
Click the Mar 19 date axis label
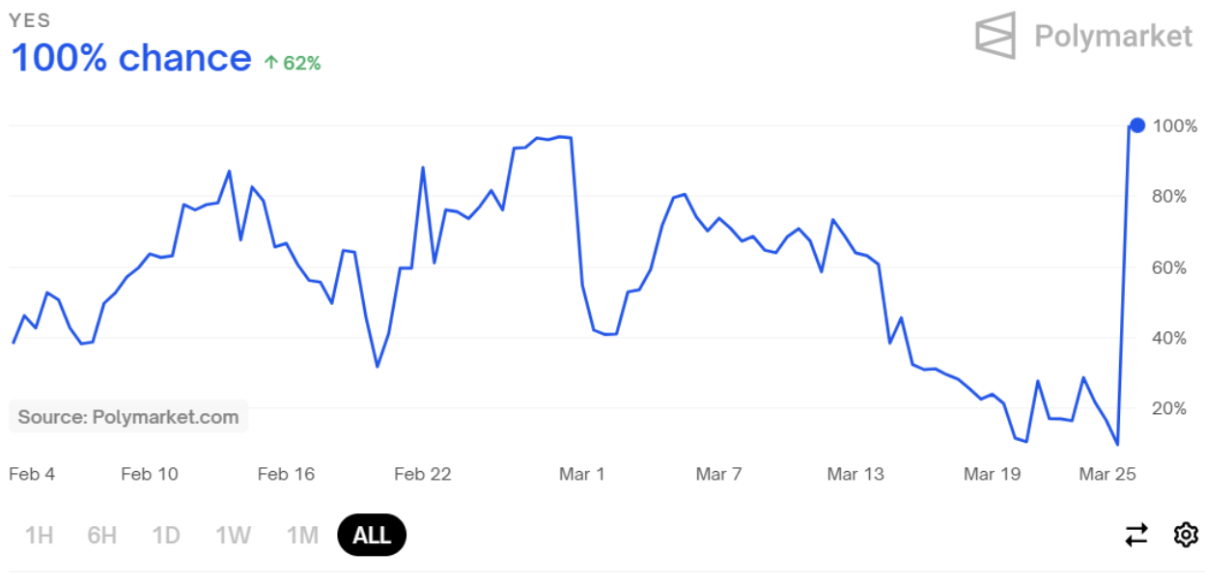click(x=992, y=474)
